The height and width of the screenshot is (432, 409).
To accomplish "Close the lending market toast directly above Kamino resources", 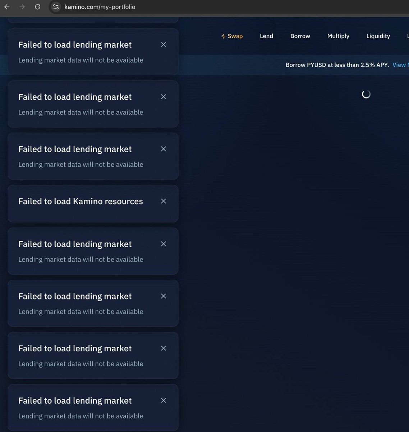I will pos(164,149).
